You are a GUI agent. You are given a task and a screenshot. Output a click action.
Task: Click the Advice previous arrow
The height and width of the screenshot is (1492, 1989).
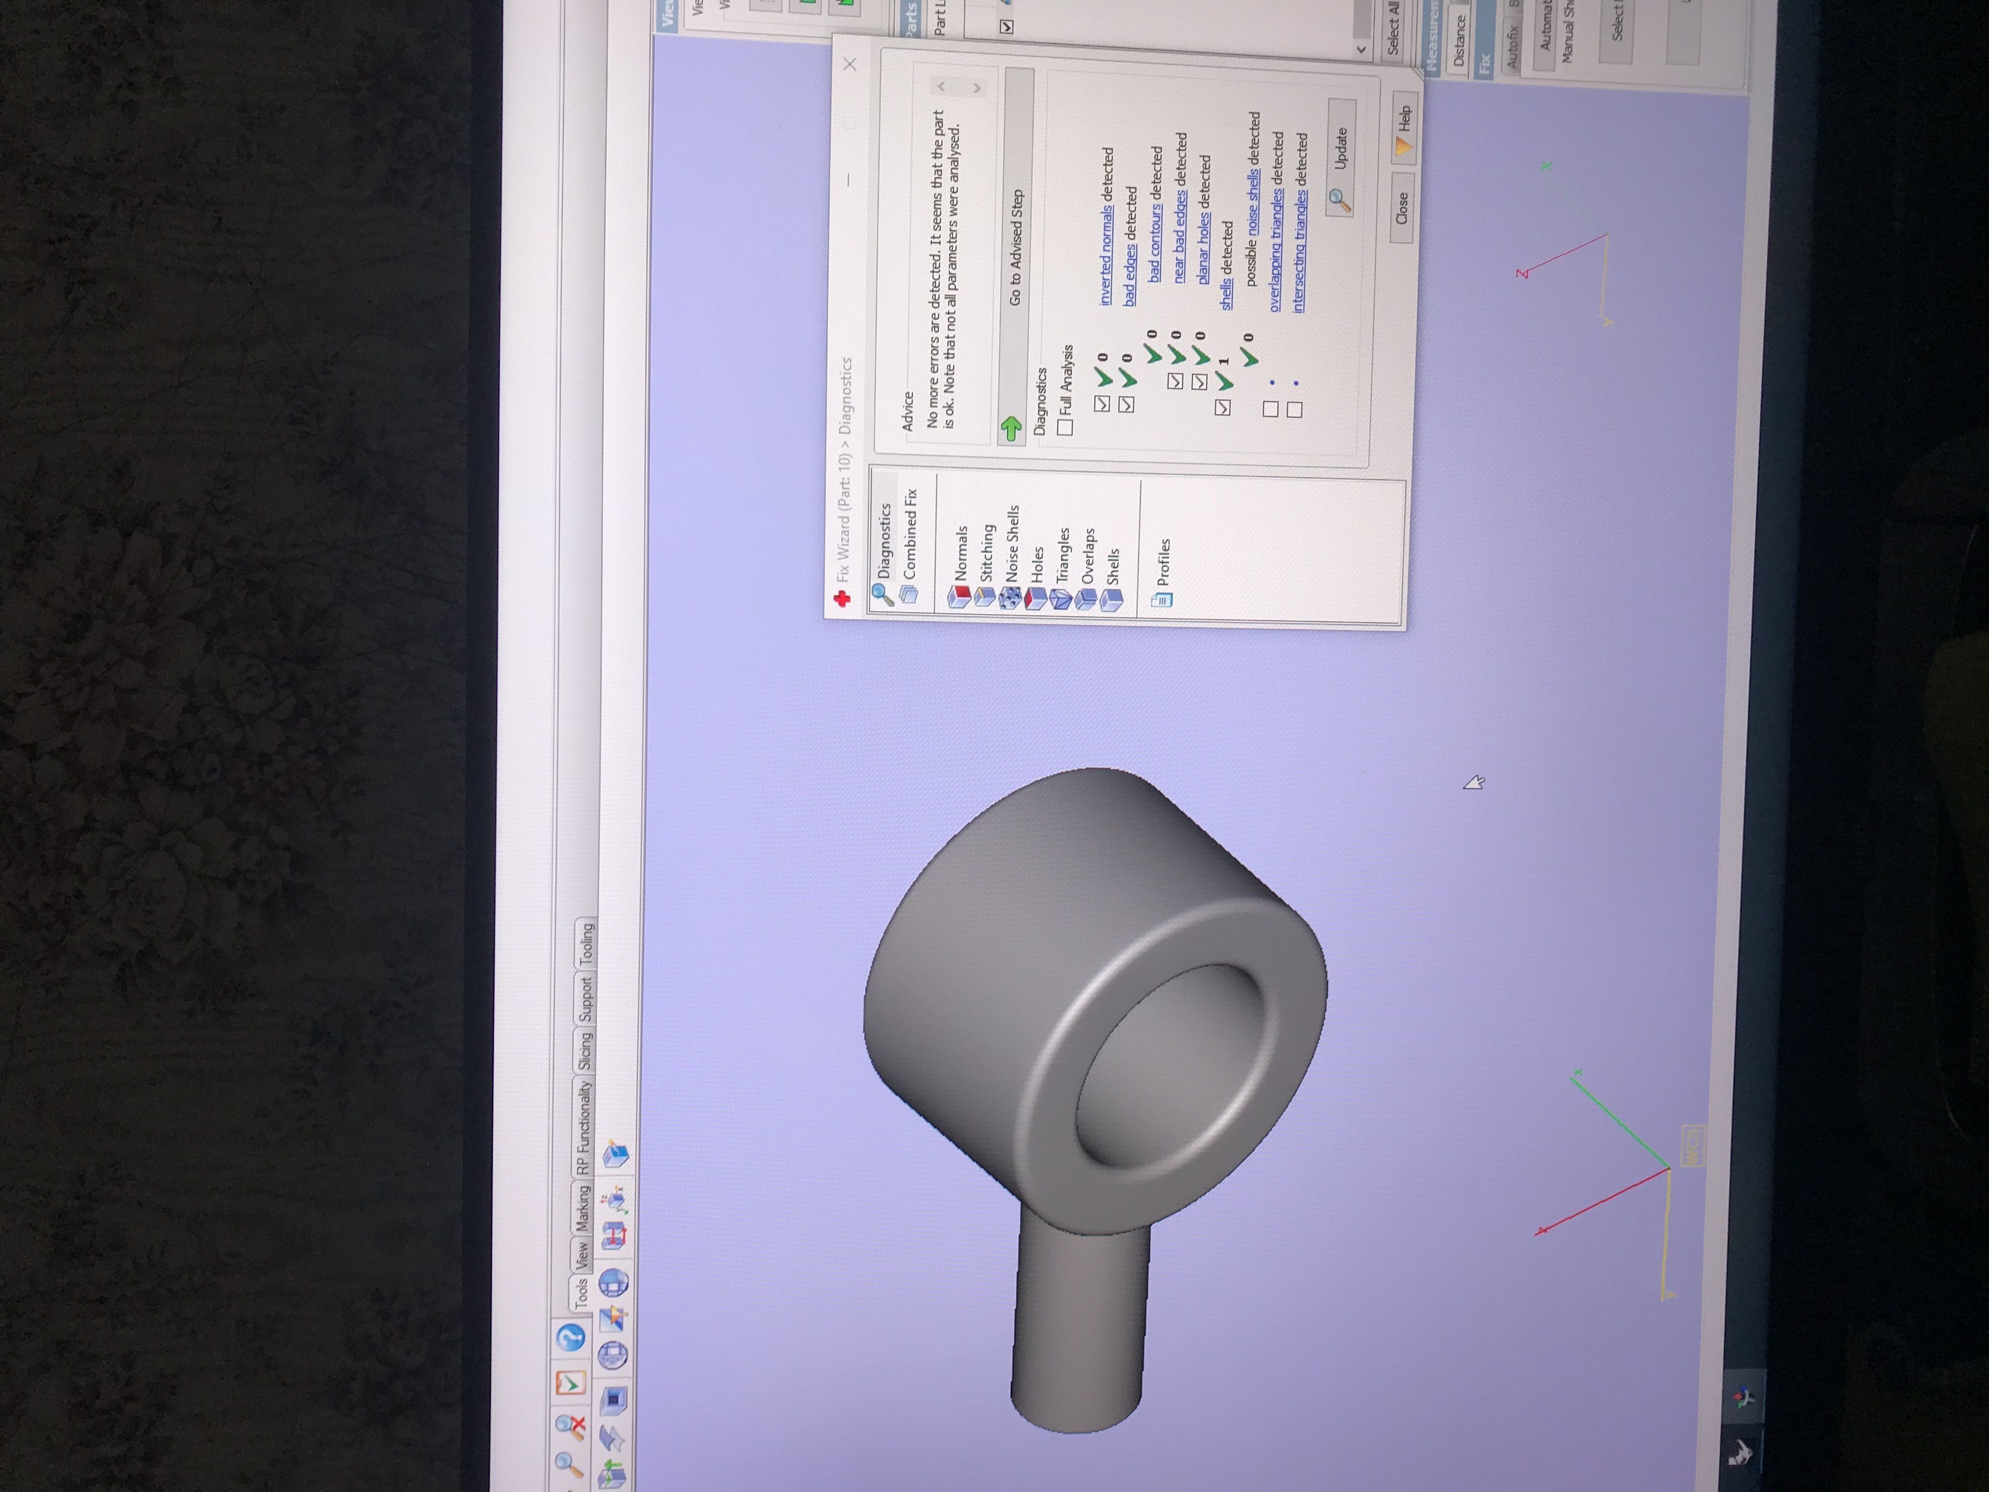pos(941,86)
